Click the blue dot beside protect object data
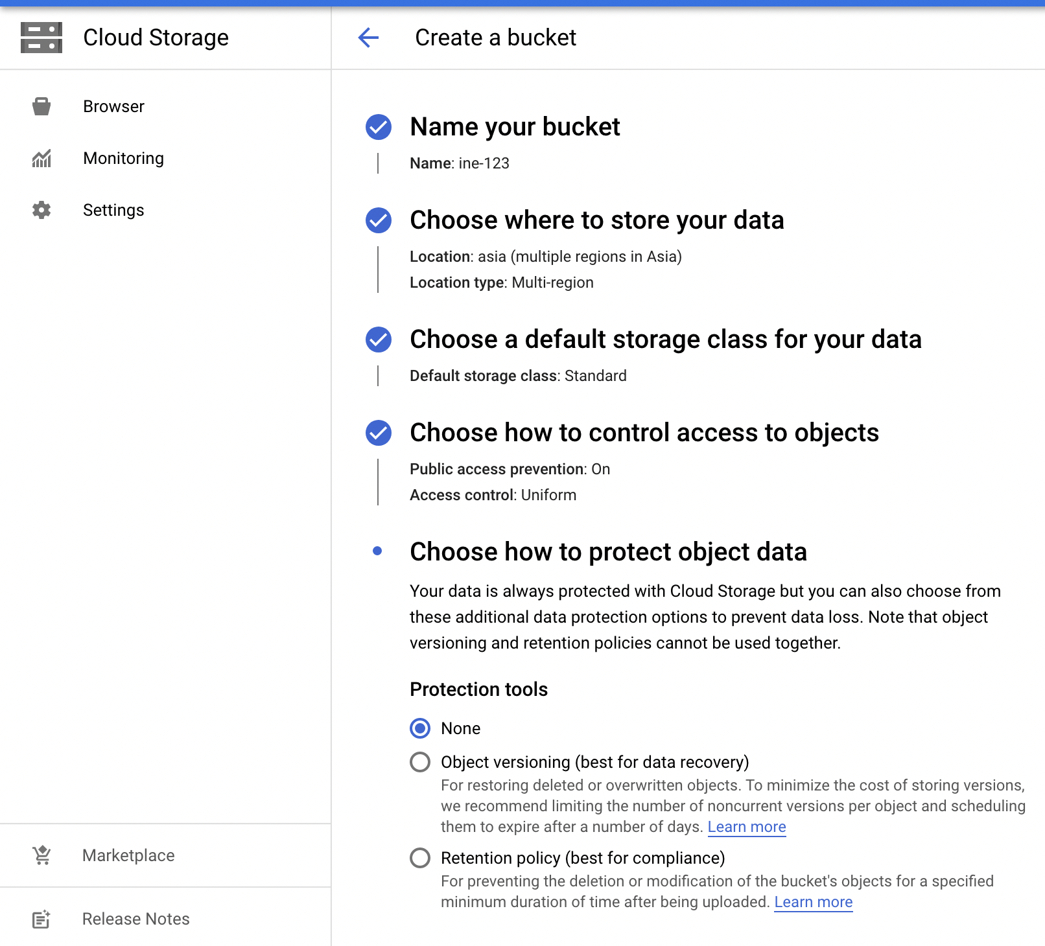 378,551
